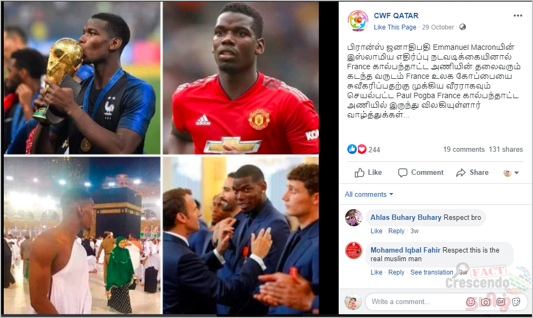
Task: Attach a photo with the camera icon
Action: 486,302
